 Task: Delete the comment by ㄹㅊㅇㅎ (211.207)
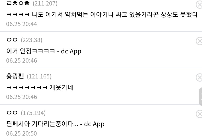199,5
